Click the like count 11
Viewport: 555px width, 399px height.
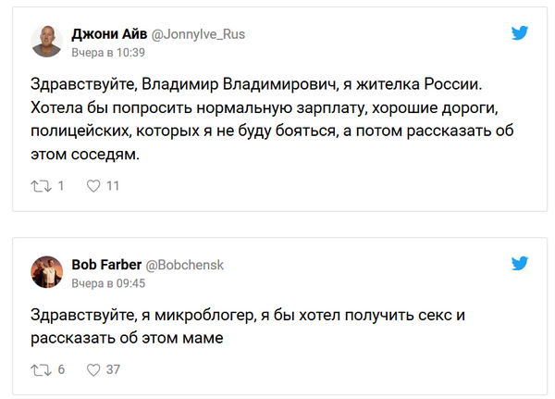pyautogui.click(x=114, y=186)
